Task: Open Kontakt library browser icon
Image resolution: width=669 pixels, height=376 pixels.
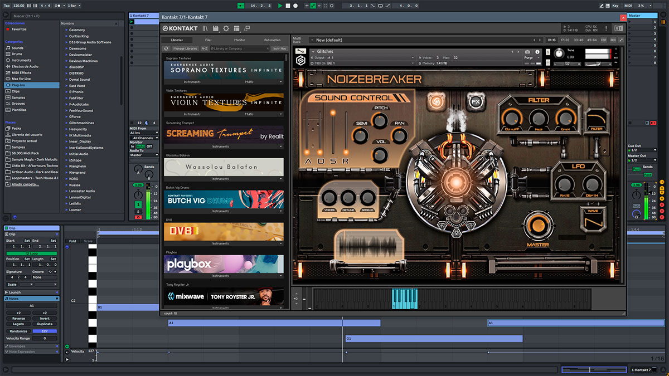Action: [x=205, y=28]
